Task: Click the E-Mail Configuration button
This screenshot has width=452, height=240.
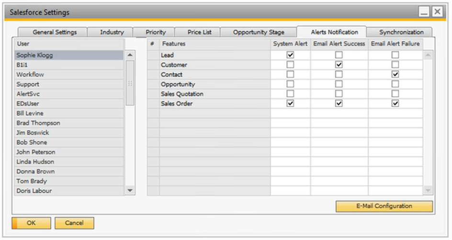Action: pyautogui.click(x=384, y=206)
